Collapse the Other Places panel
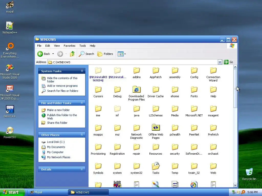The height and width of the screenshot is (196, 262). tap(82, 135)
